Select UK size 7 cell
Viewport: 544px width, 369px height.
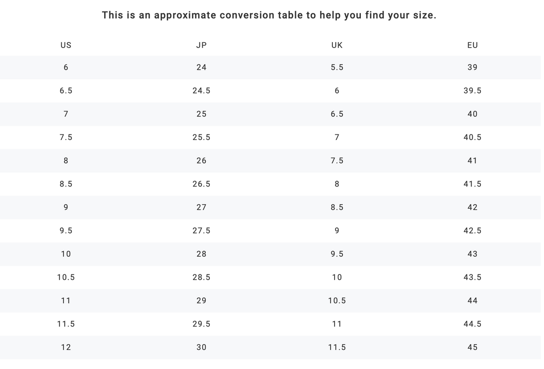tap(337, 137)
